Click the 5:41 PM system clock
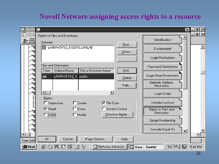The height and width of the screenshot is (164, 219). 196,147
